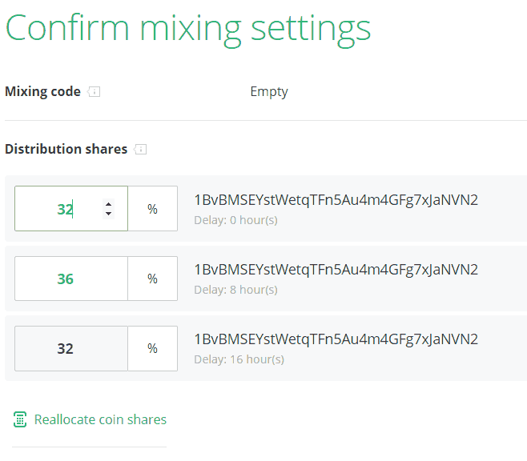Click the Distribution shares label
This screenshot has height=461, width=527.
pyautogui.click(x=66, y=150)
